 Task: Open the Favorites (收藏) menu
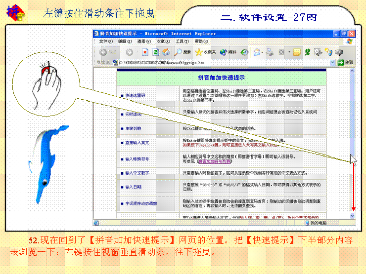point(163,41)
